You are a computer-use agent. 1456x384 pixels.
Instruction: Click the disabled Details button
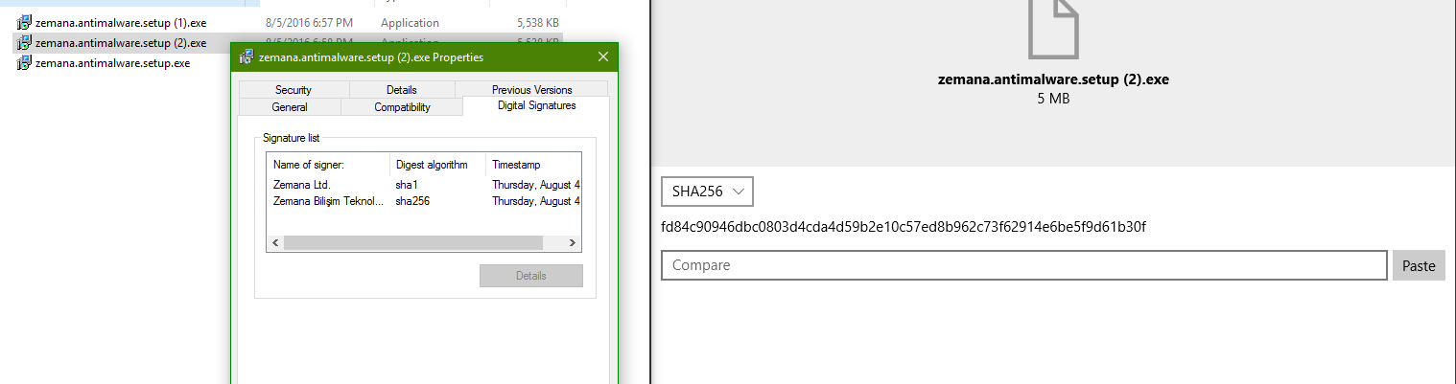(531, 276)
